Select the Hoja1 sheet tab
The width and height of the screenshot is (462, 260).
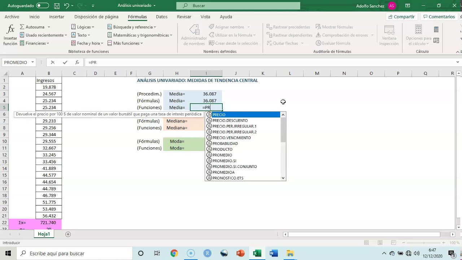coord(44,234)
